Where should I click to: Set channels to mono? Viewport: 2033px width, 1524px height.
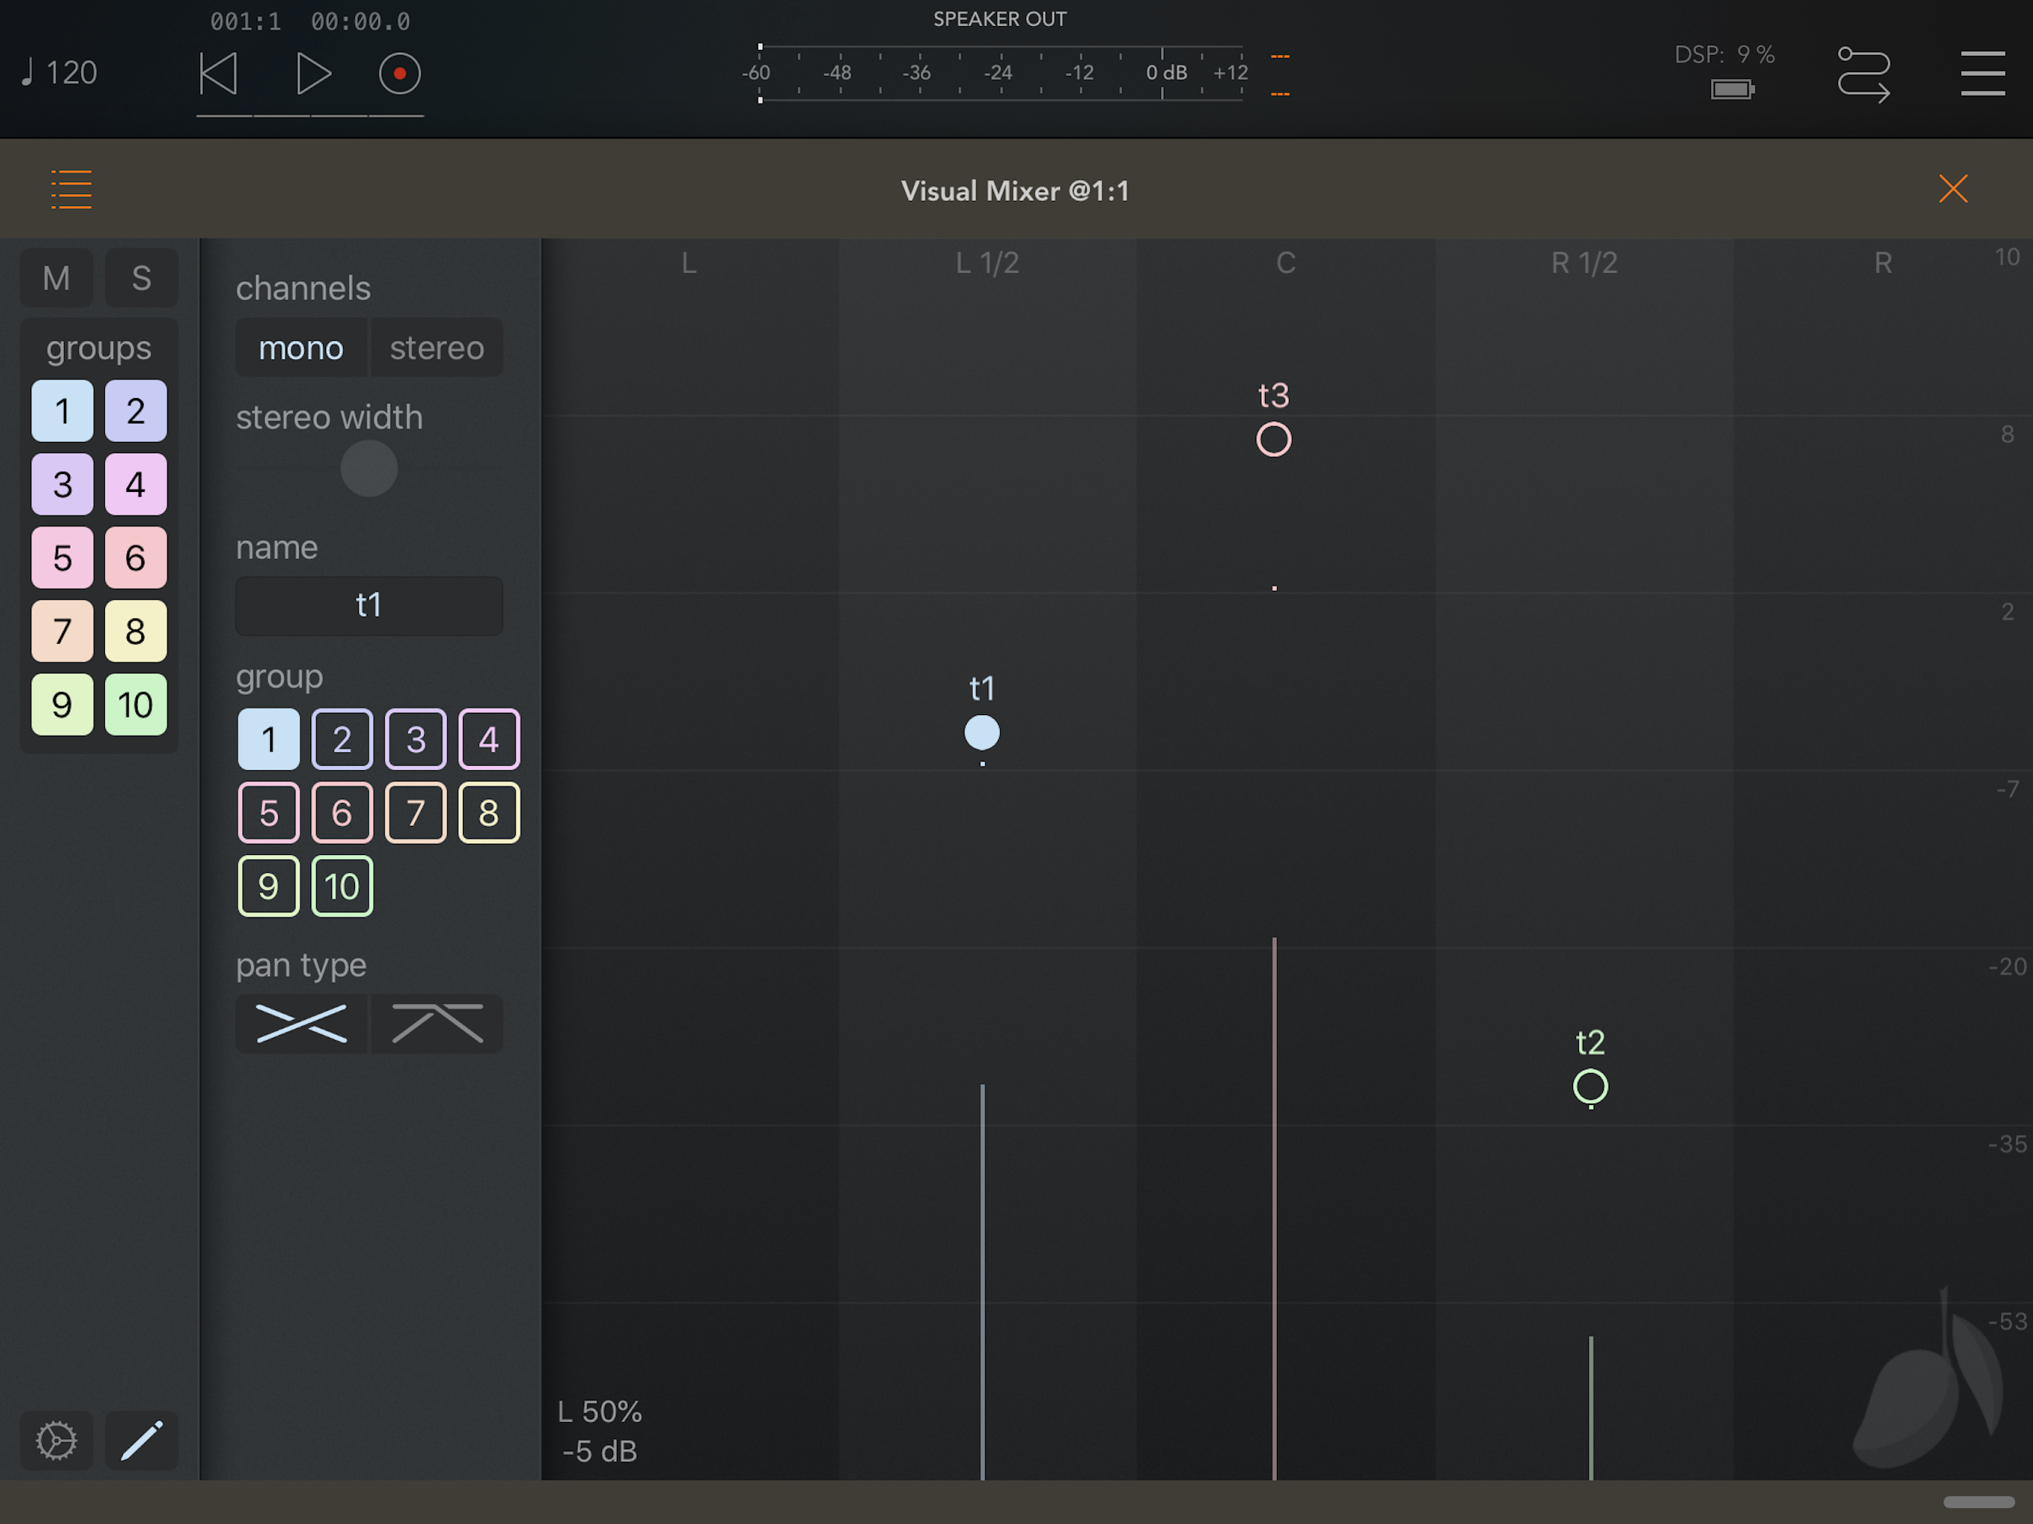pyautogui.click(x=301, y=348)
